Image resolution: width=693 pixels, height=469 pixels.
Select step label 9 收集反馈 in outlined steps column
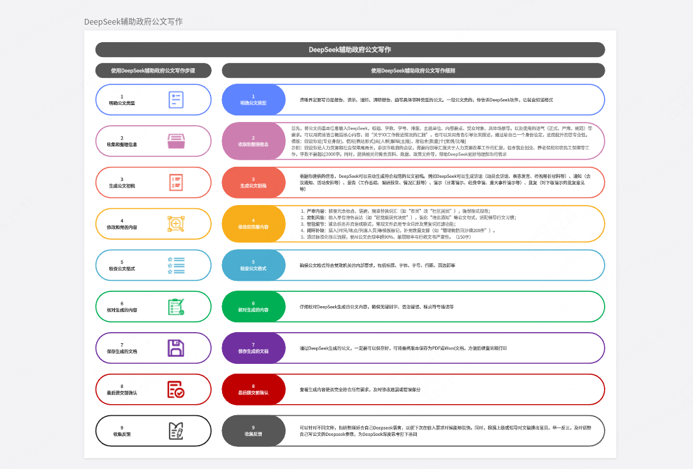click(122, 431)
